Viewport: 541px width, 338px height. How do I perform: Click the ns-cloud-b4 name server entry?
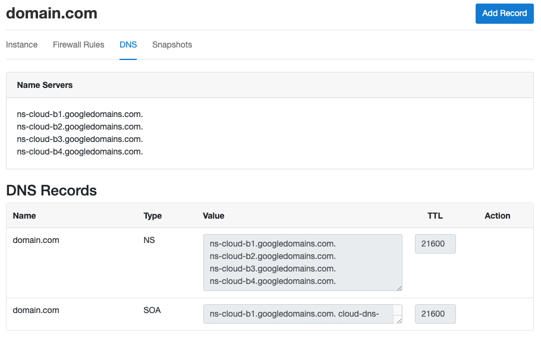[80, 151]
